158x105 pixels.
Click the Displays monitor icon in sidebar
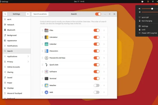[x=5, y=88]
